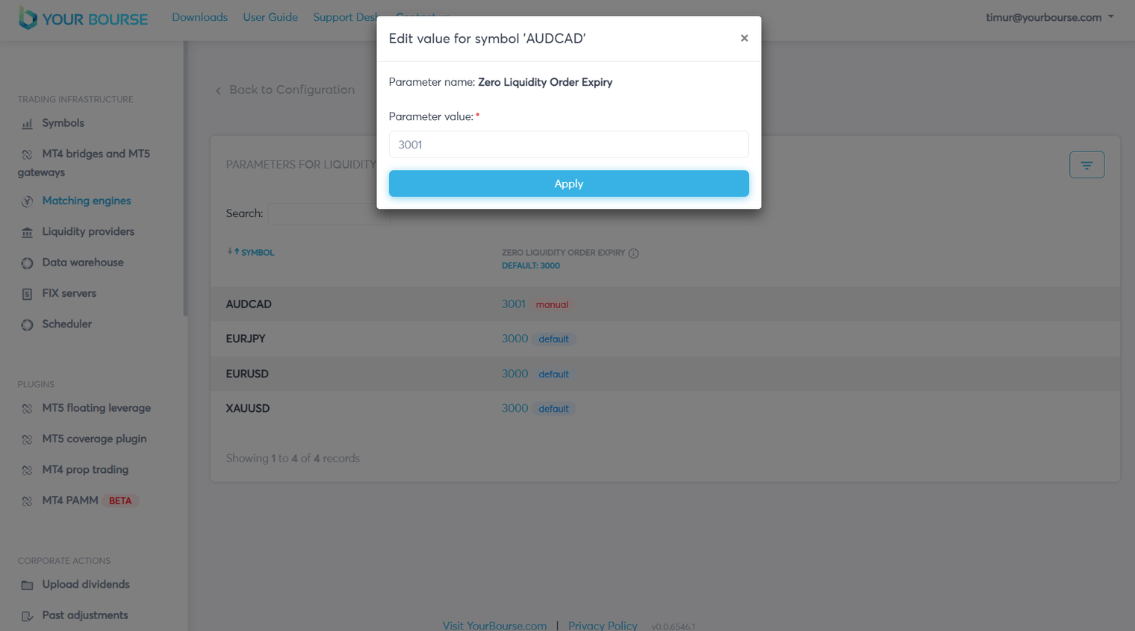Click the Liquidity providers bank icon

coord(27,233)
